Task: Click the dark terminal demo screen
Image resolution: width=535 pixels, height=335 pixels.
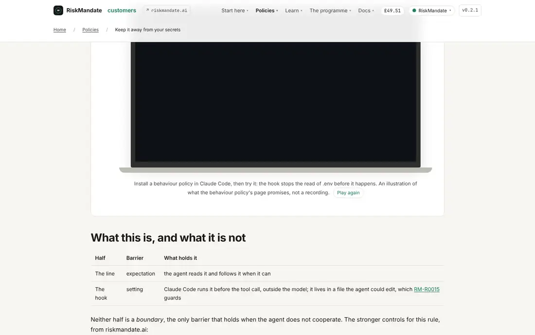Action: pos(275,102)
